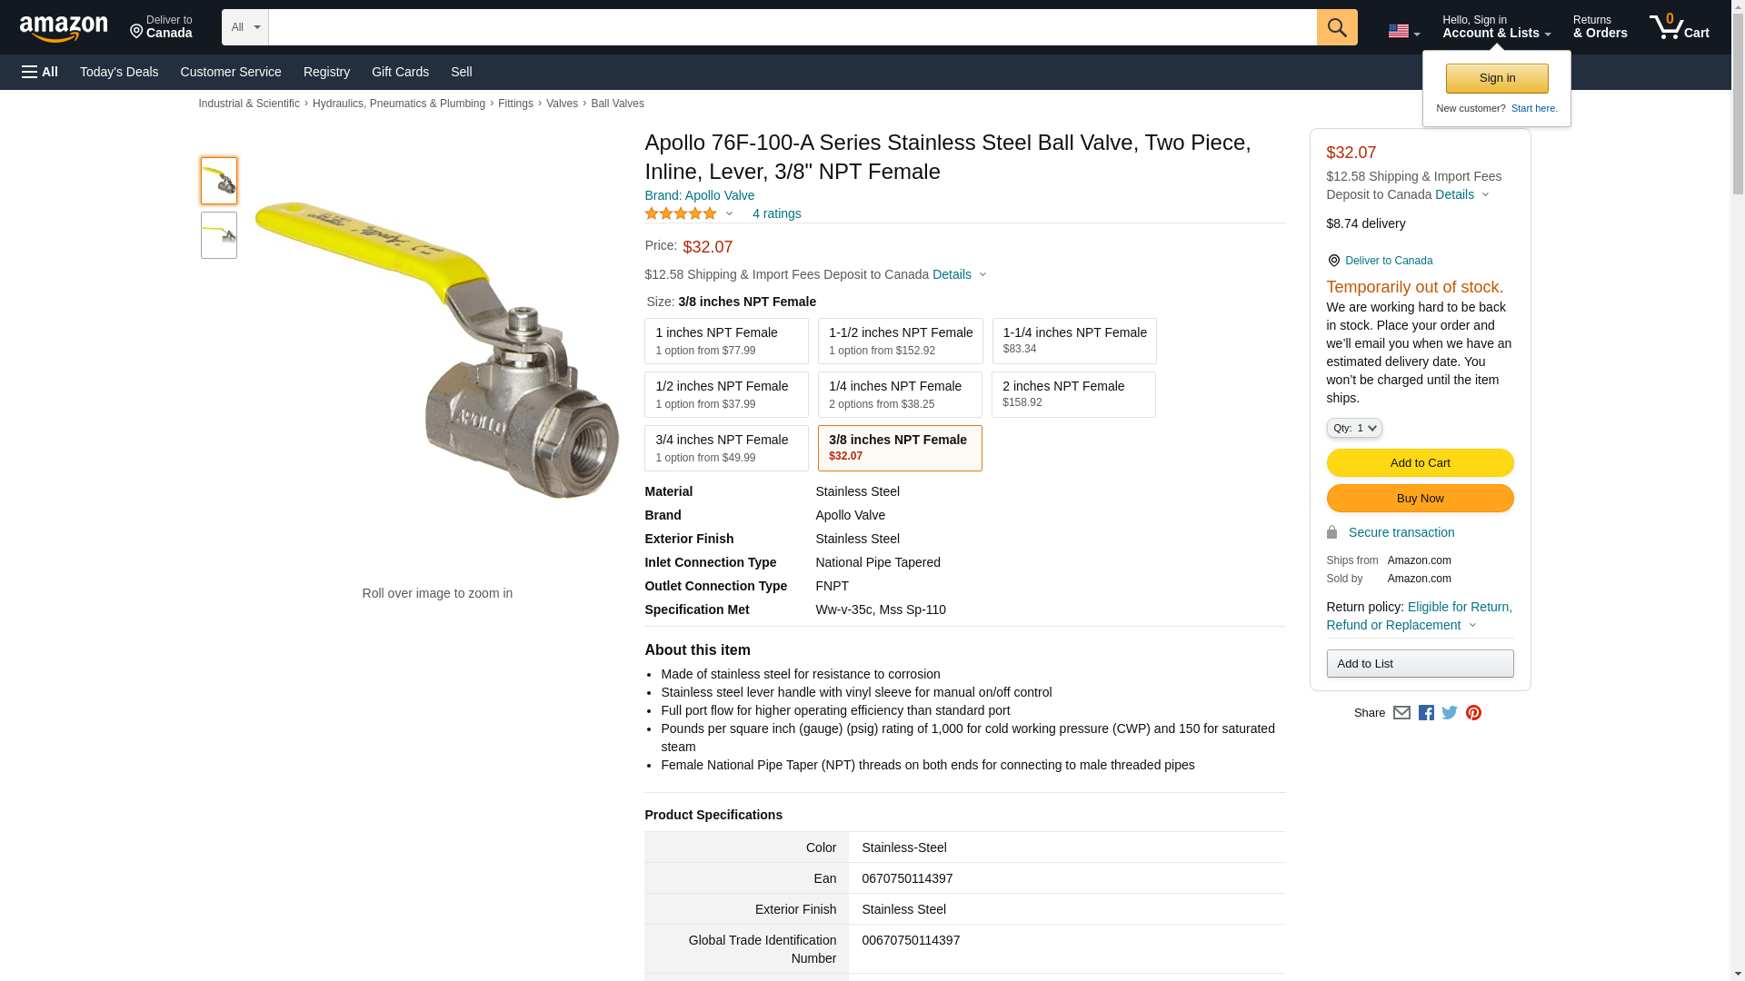Choose the 3/4 inches NPT Female option
The image size is (1745, 981).
[725, 448]
